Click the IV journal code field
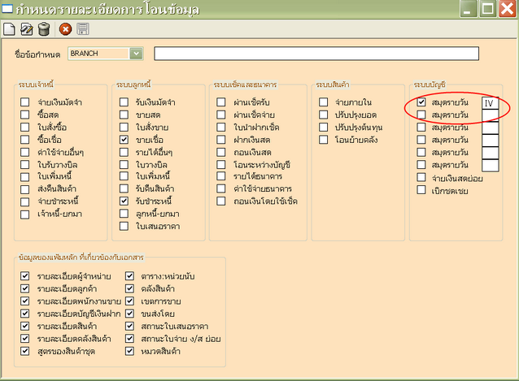Viewport: 519px width, 381px height. point(490,104)
